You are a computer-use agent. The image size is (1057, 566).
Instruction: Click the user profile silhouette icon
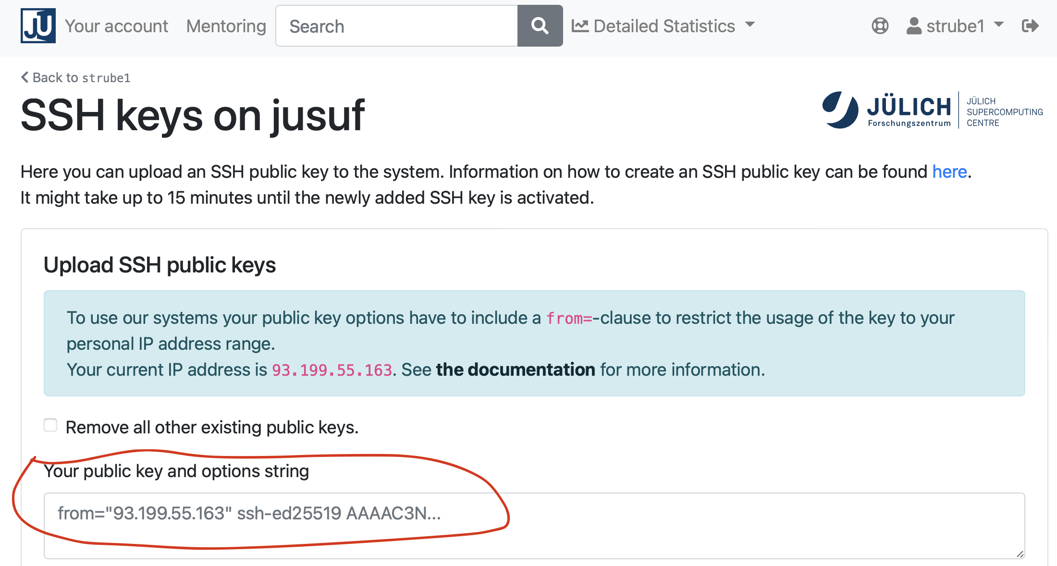[913, 26]
